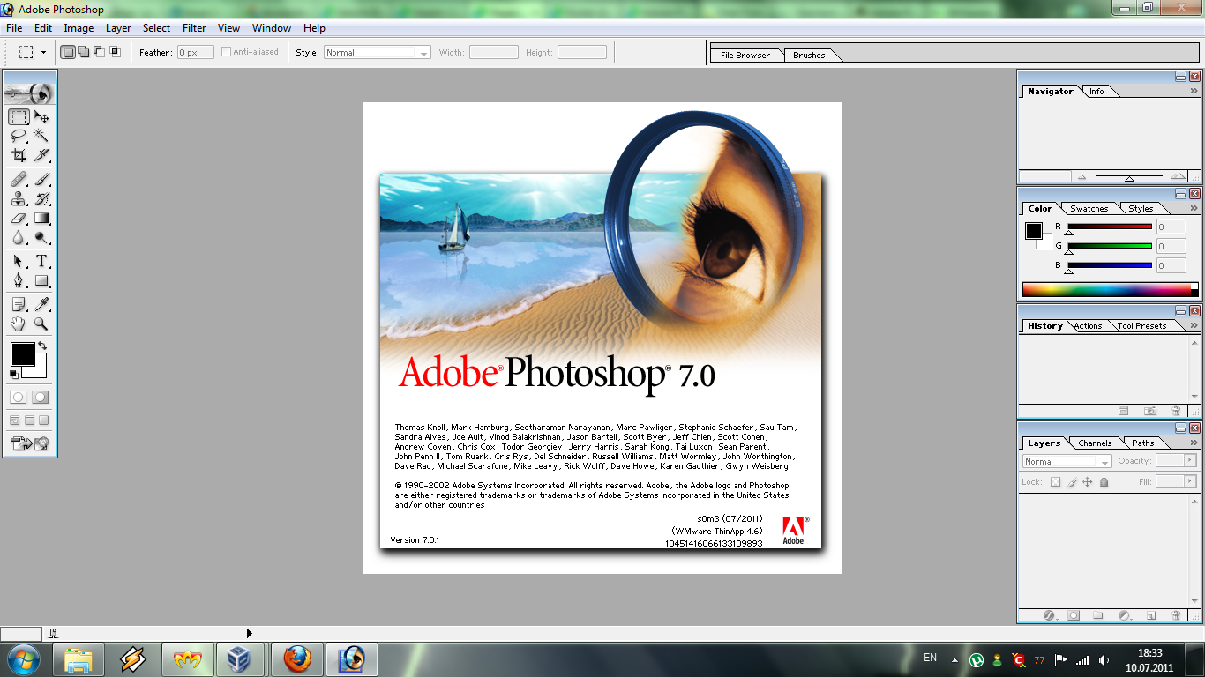Viewport: 1205px width, 677px height.
Task: Open the Brushes tab in palette well
Action: point(809,55)
